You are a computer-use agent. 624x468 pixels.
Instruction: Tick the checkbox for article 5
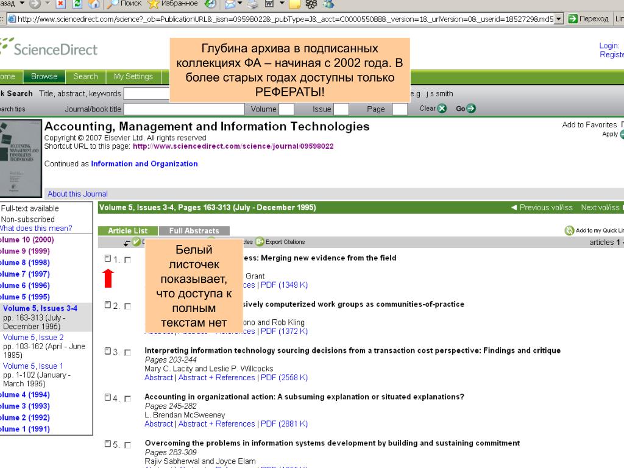[x=128, y=444]
